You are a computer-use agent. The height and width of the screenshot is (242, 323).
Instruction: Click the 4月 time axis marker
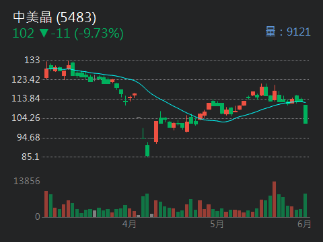(129, 224)
